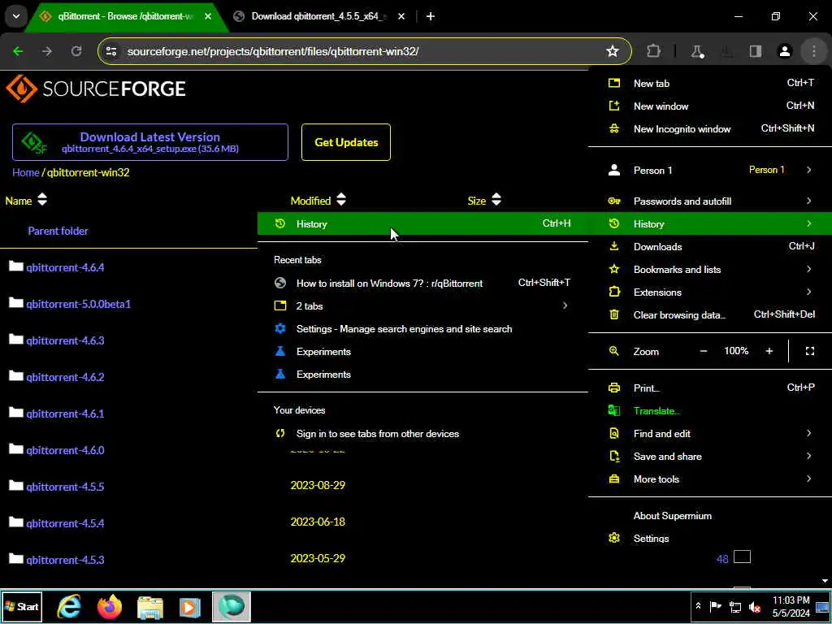Image resolution: width=832 pixels, height=624 pixels.
Task: Increase zoom with the plus button
Action: click(x=769, y=351)
